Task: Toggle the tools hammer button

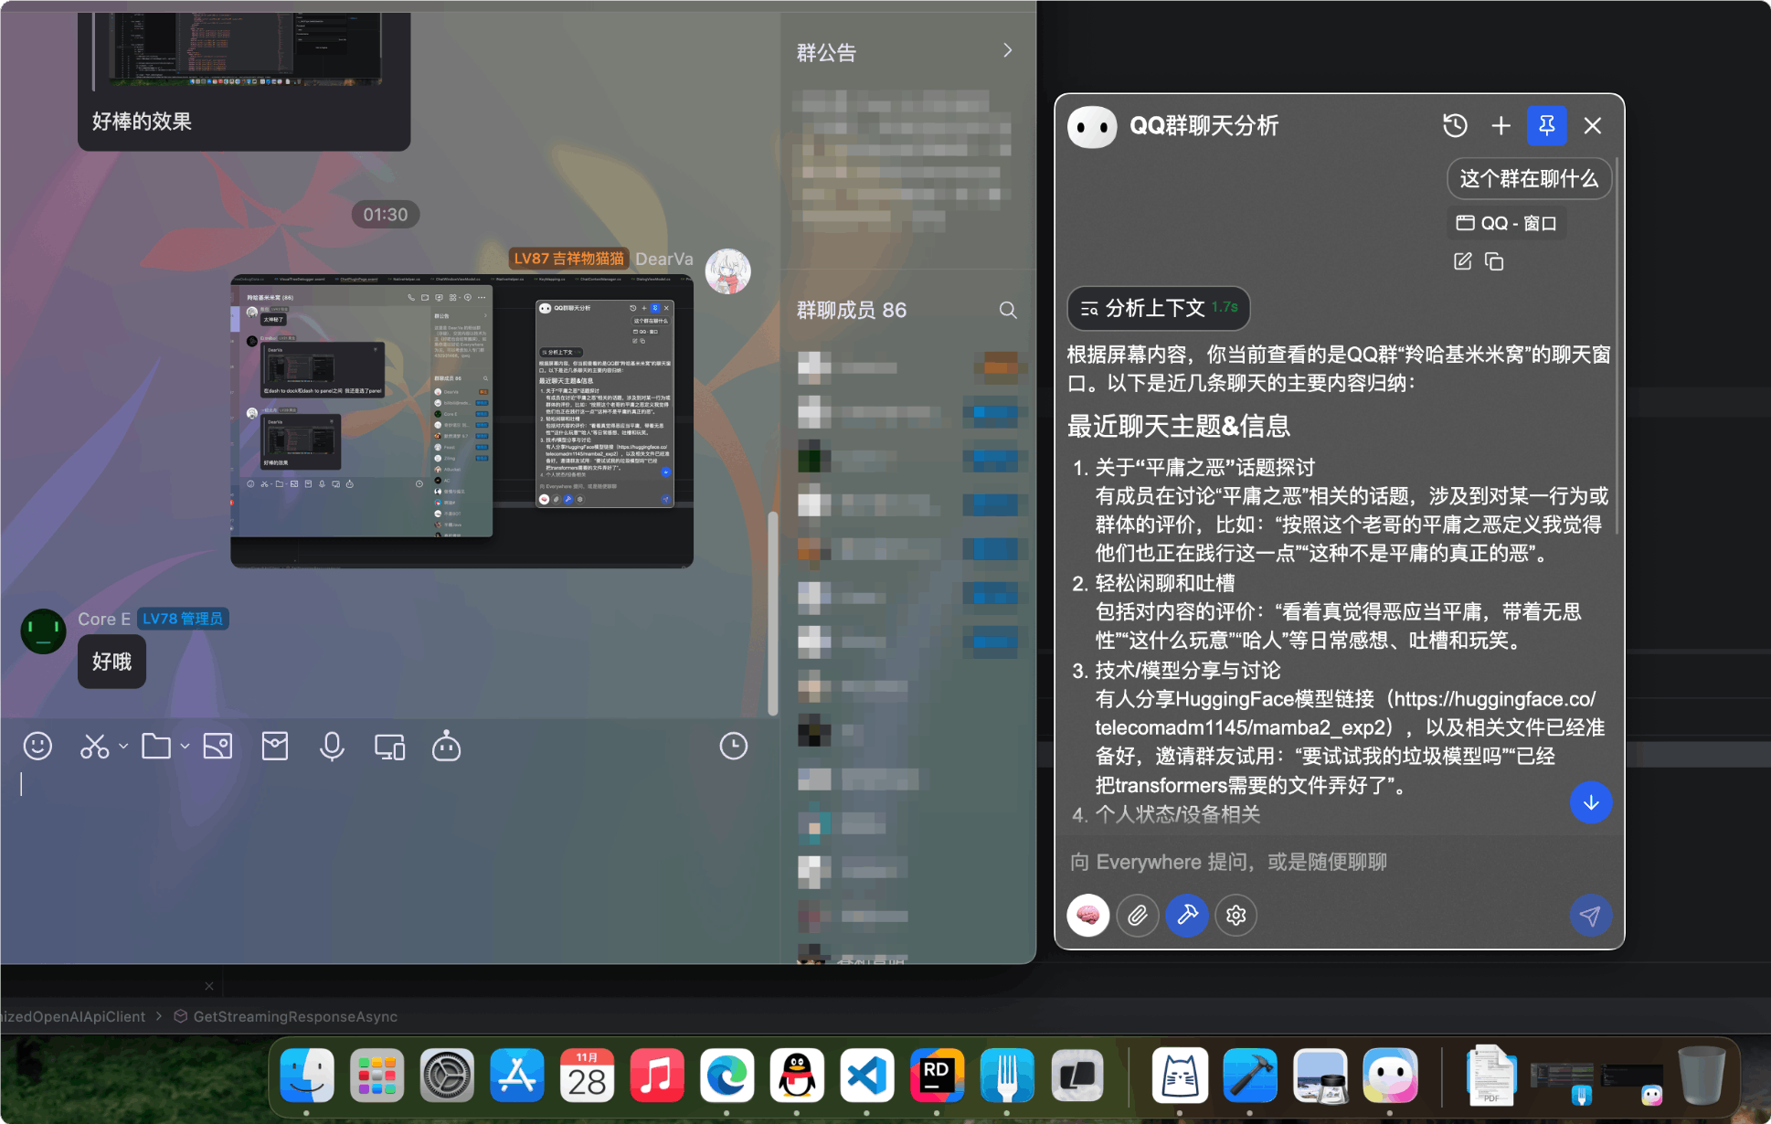Action: point(1186,915)
